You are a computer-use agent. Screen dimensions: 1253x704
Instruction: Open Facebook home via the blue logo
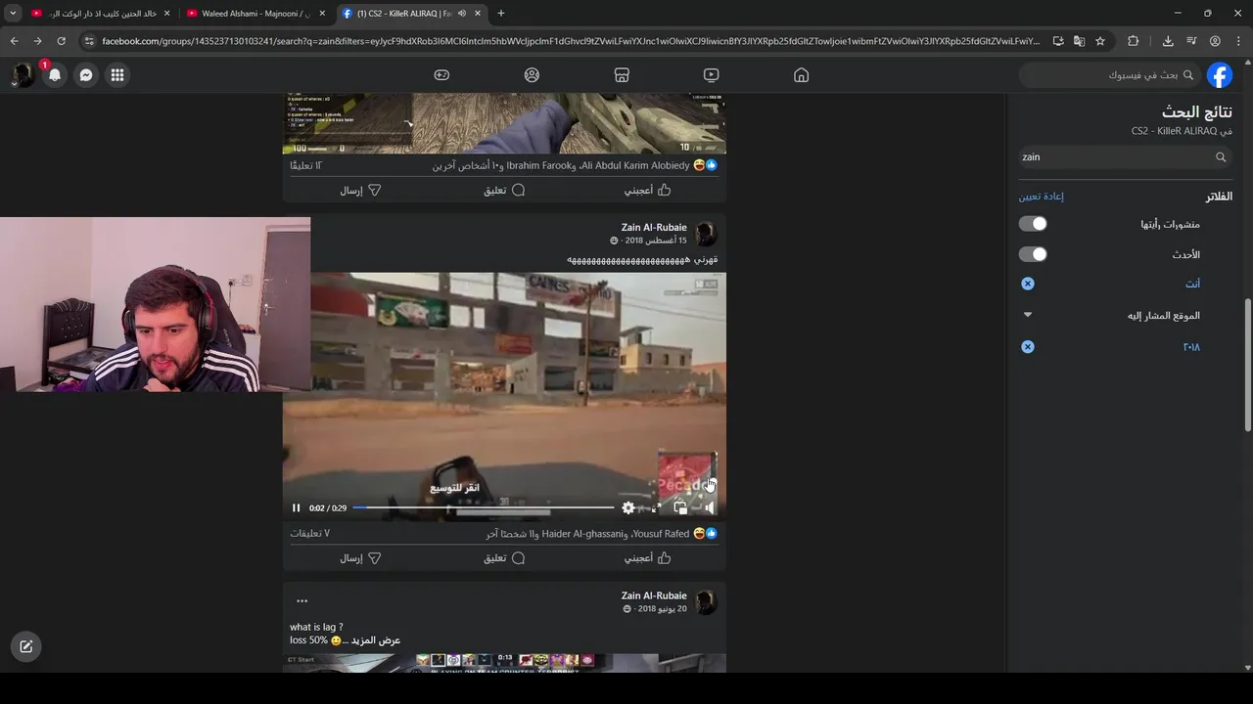click(1220, 75)
